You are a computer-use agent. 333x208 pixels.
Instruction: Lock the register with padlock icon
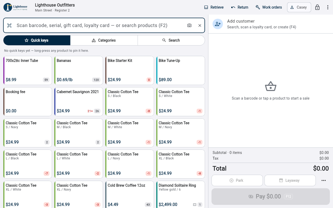coord(317,7)
